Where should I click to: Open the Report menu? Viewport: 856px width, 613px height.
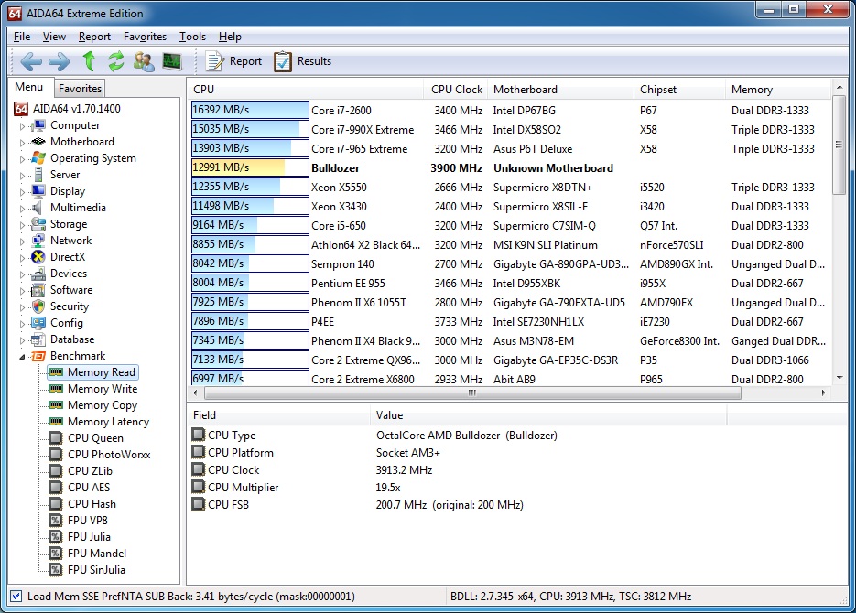[94, 37]
